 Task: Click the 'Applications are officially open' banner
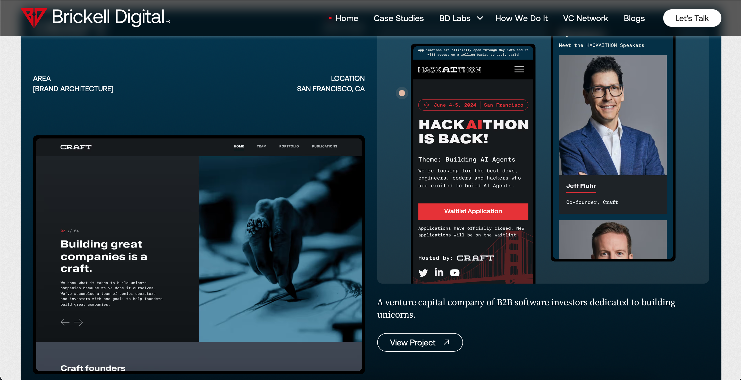pos(473,52)
